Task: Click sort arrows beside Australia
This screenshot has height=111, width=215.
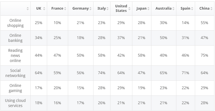Action: coord(173,8)
